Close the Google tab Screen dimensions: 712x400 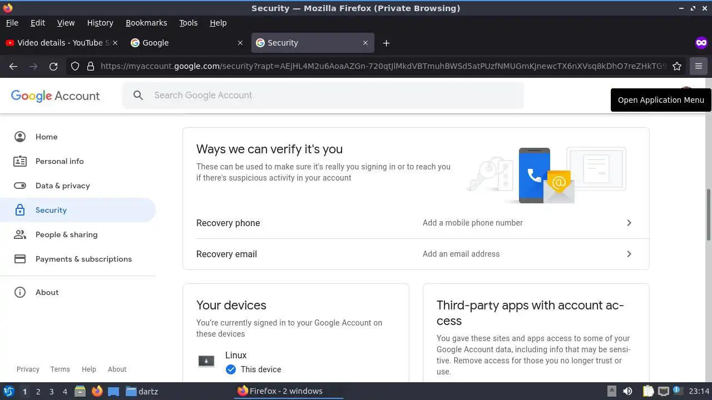tap(240, 43)
